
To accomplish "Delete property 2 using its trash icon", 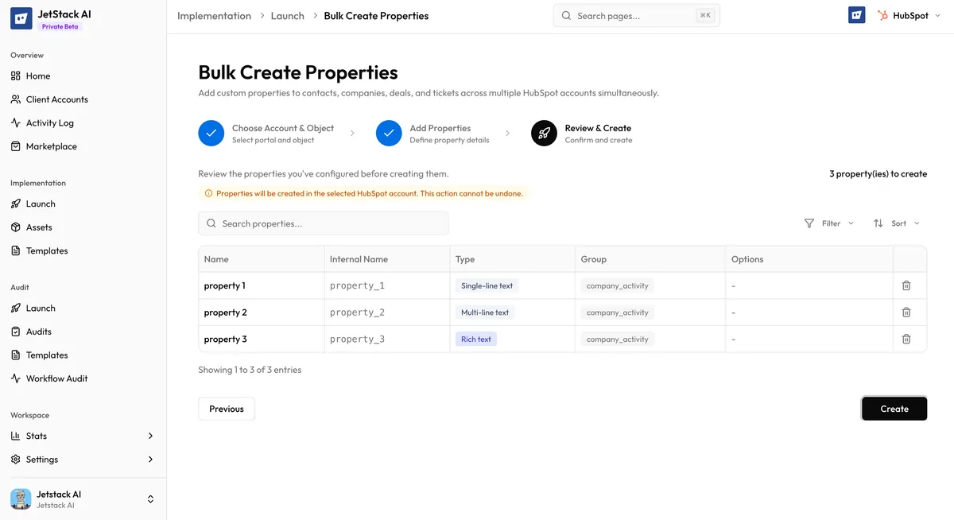I will point(906,312).
